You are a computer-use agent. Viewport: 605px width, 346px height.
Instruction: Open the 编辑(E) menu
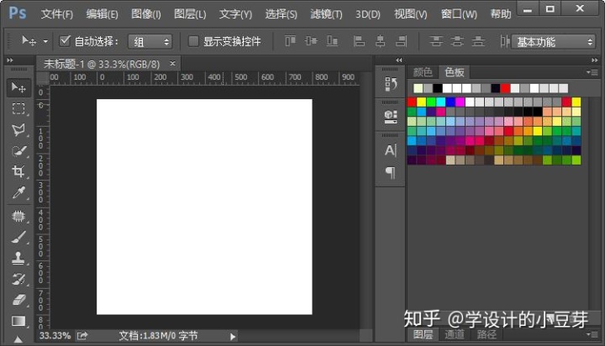pos(102,14)
